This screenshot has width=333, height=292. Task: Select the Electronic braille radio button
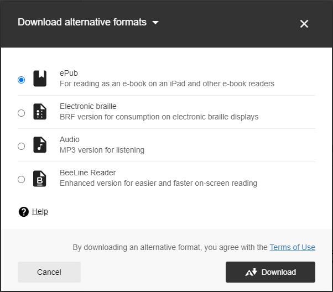21,113
